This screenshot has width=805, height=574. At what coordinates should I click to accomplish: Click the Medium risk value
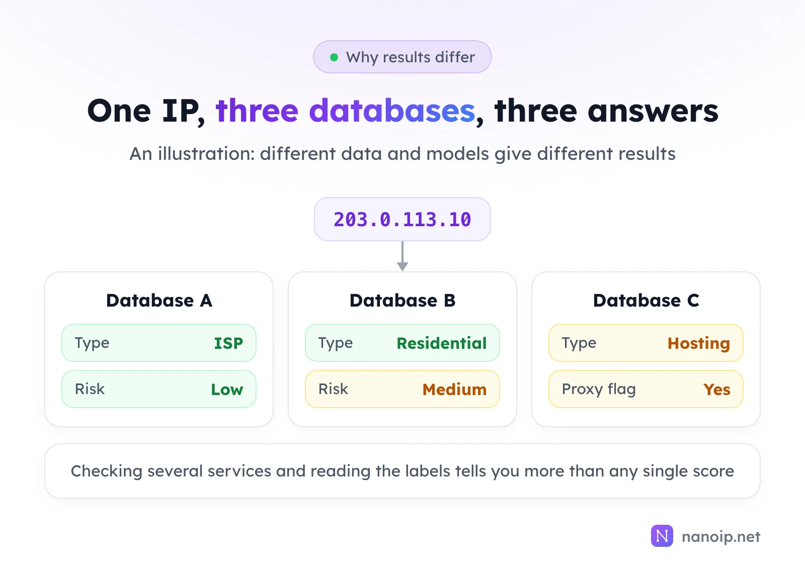tap(454, 390)
